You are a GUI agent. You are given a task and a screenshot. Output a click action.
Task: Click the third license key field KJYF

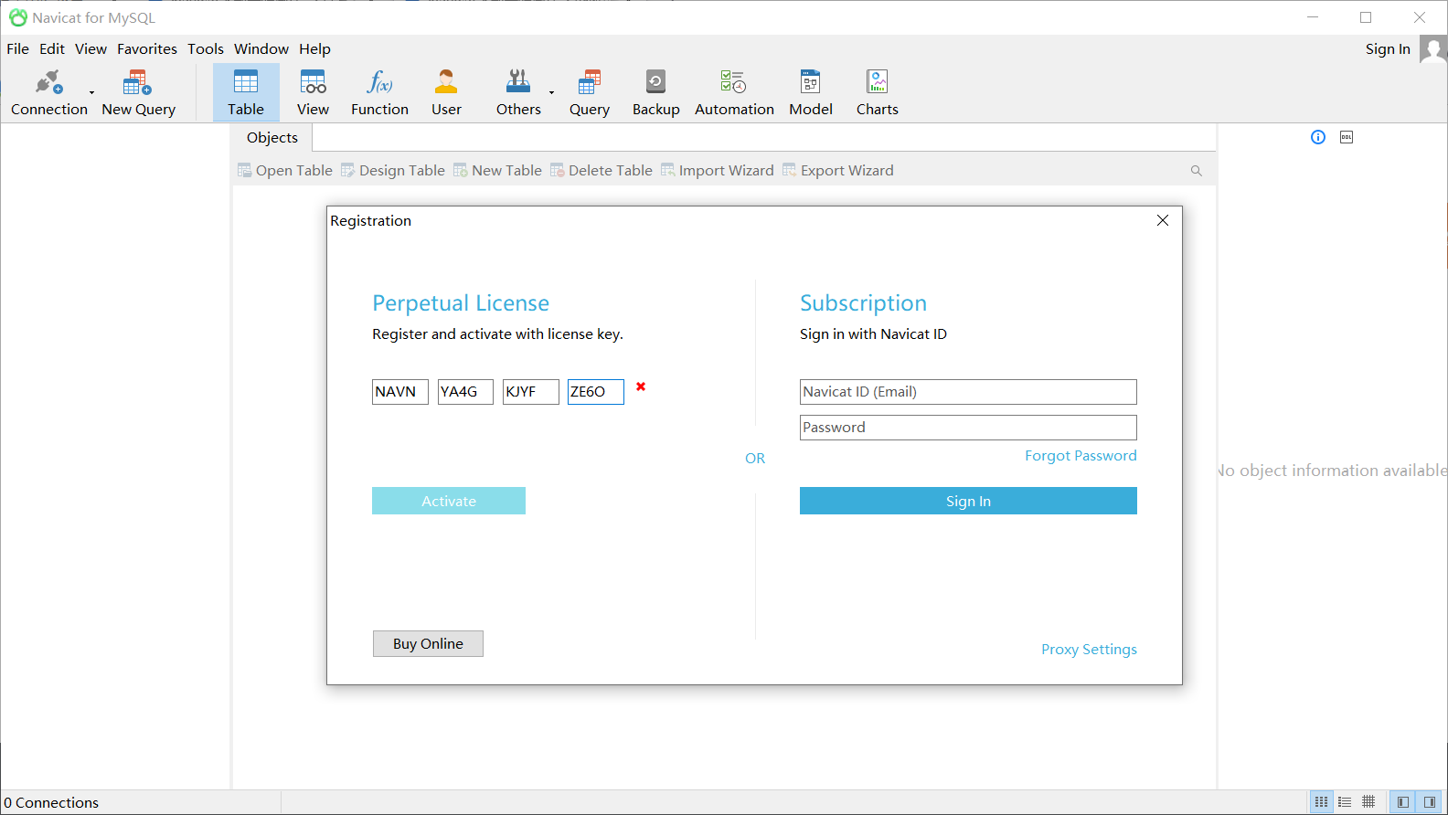(531, 392)
